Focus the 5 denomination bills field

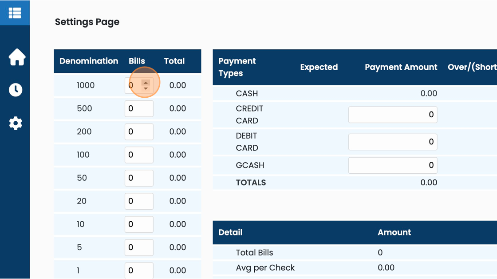pos(139,247)
